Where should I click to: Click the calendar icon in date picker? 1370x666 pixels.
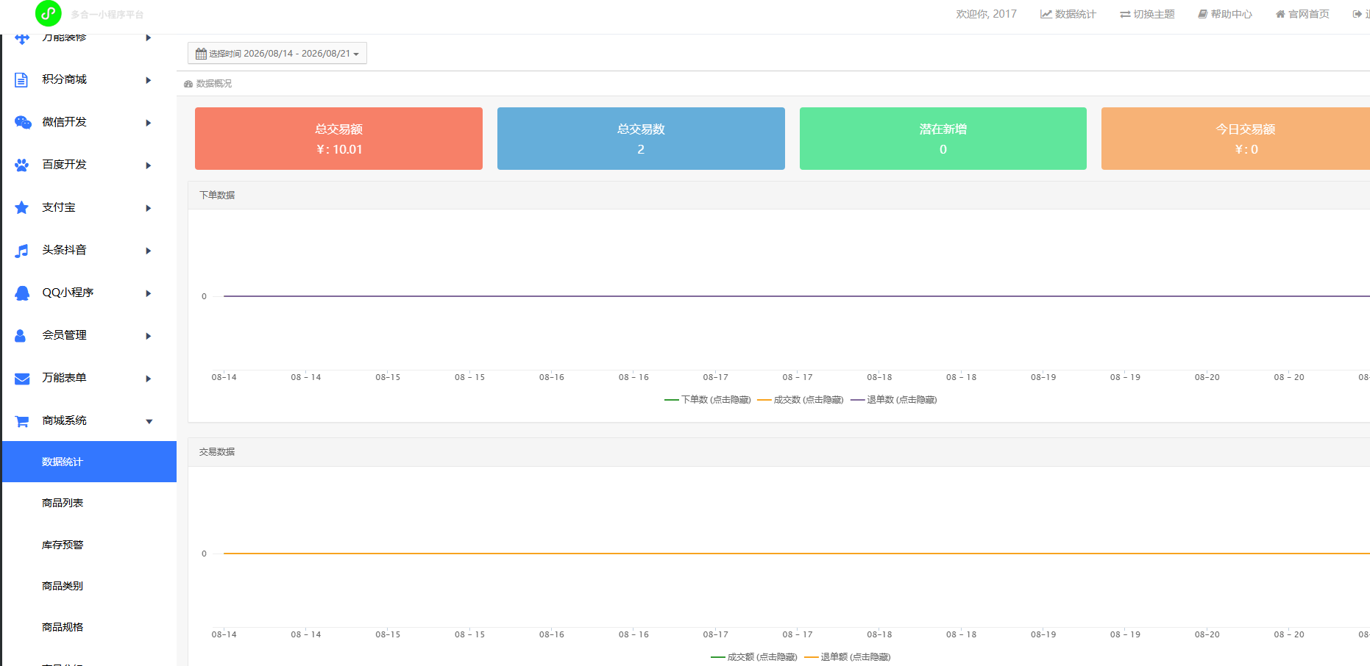click(201, 54)
